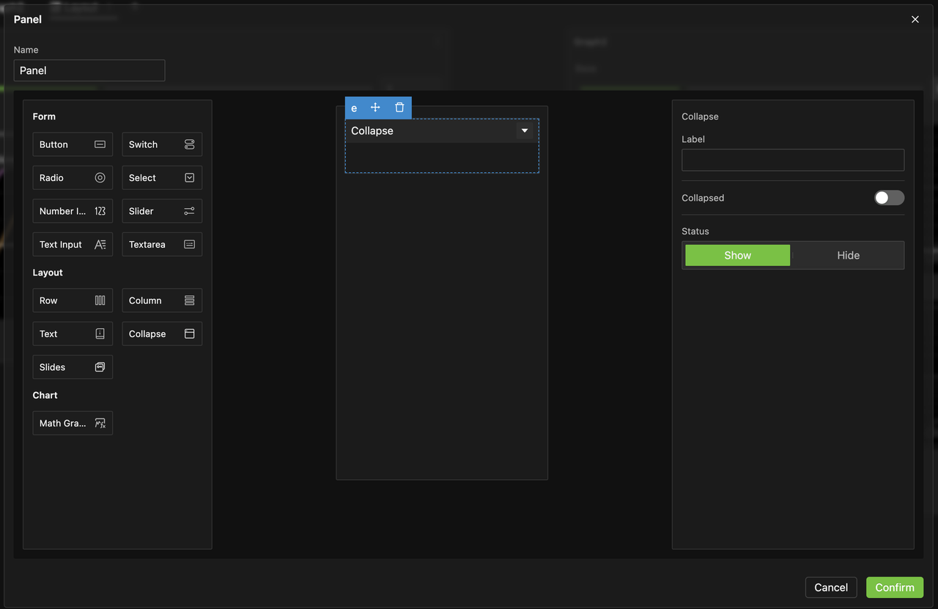
Task: Insert the Slides layout component
Action: point(73,367)
